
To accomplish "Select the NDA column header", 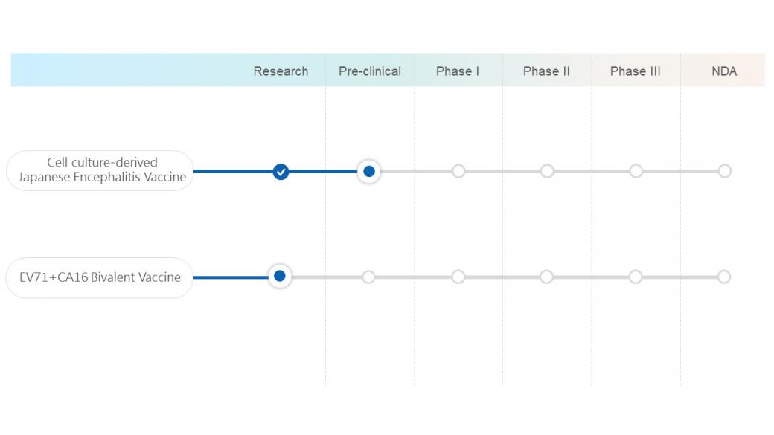I will [x=724, y=71].
